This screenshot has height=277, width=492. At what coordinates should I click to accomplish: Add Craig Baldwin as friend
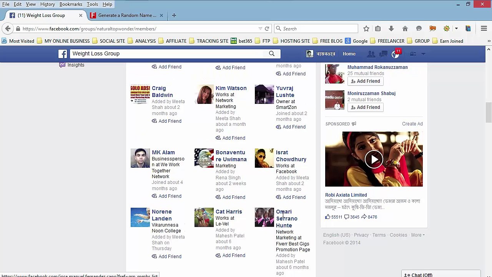click(x=166, y=121)
